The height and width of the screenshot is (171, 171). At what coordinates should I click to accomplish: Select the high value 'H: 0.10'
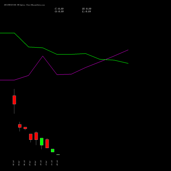(x=87, y=9)
